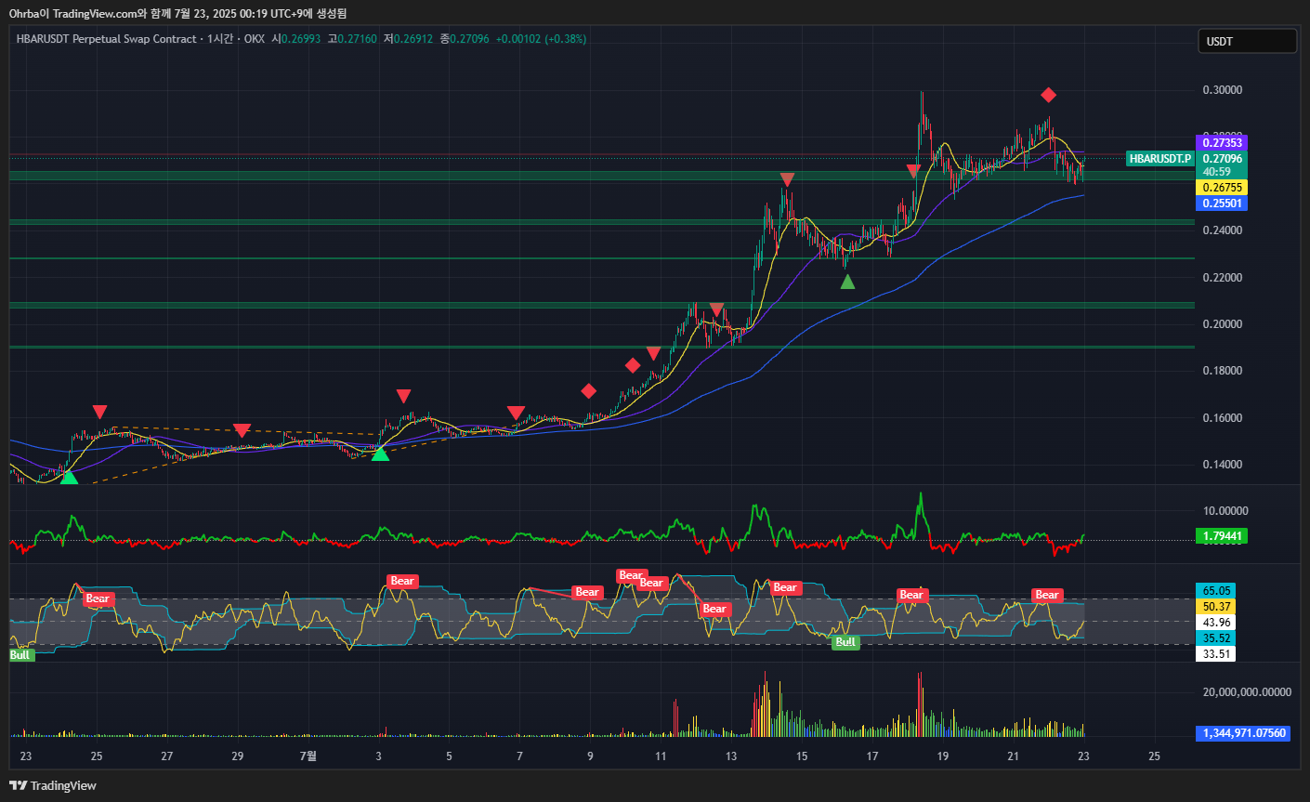Click the 29 date label on time axis
Viewport: 1310px width, 802px height.
click(238, 756)
